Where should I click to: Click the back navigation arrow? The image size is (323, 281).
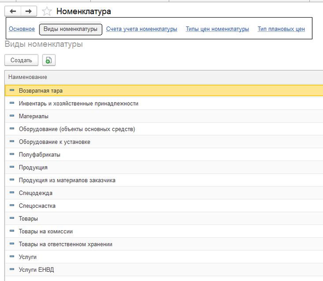13,11
